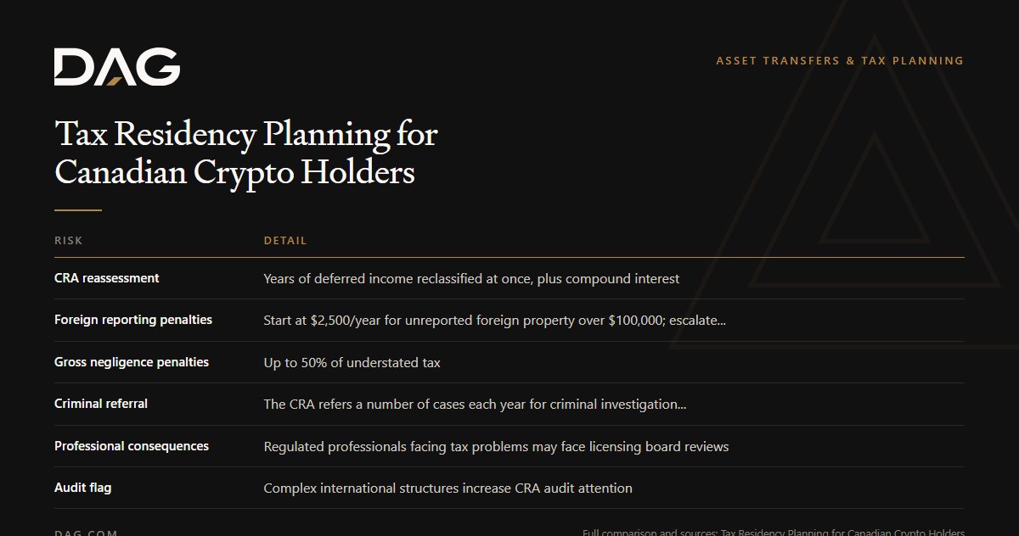Screen dimensions: 1019x536
Task: Click the CRA reassessment row label
Action: pyautogui.click(x=107, y=278)
